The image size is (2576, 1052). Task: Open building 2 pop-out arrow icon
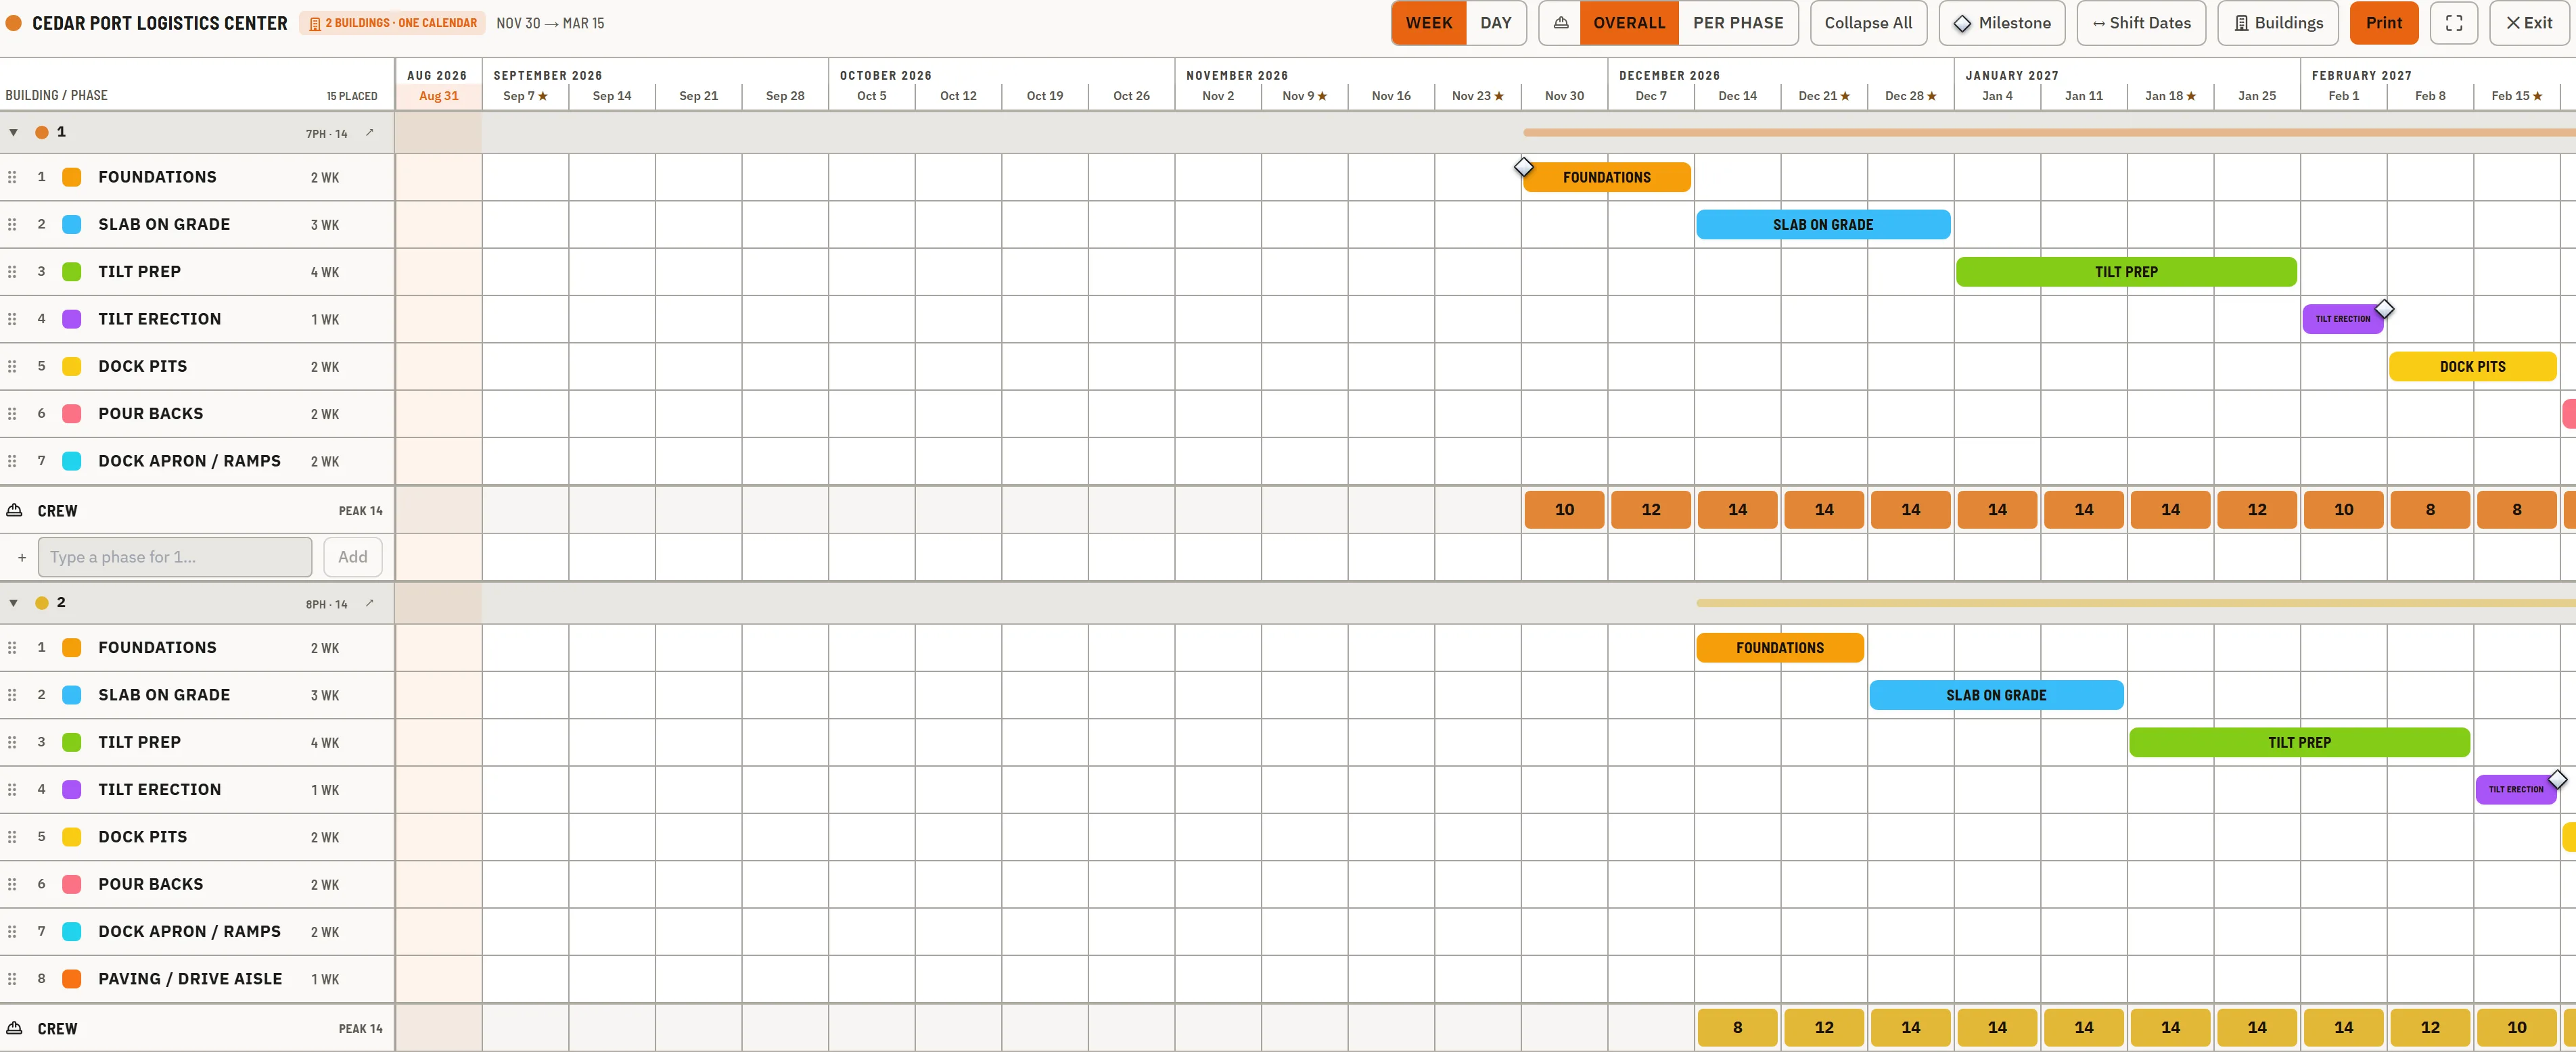tap(369, 602)
